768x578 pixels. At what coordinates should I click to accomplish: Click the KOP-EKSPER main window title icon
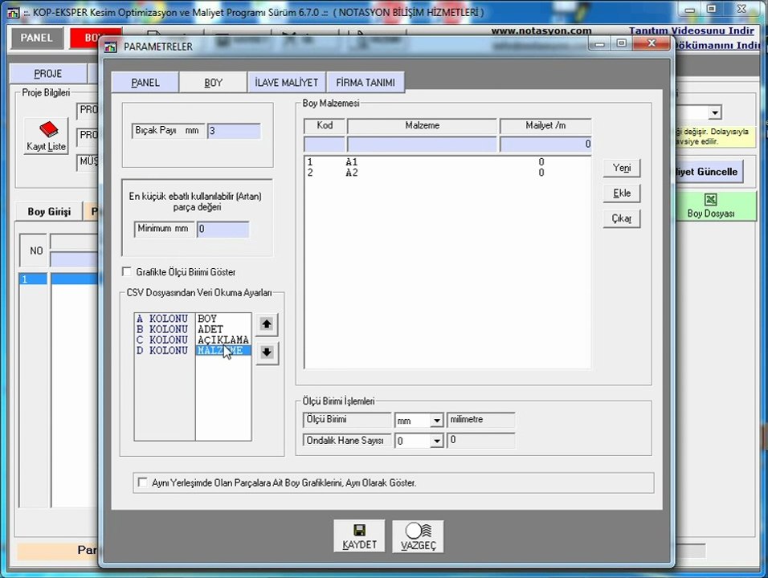(13, 12)
